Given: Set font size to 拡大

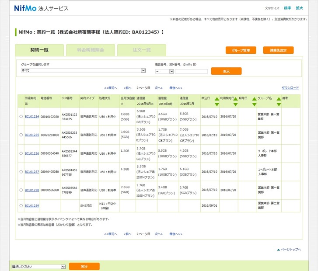Looking at the screenshot, I should (x=299, y=8).
